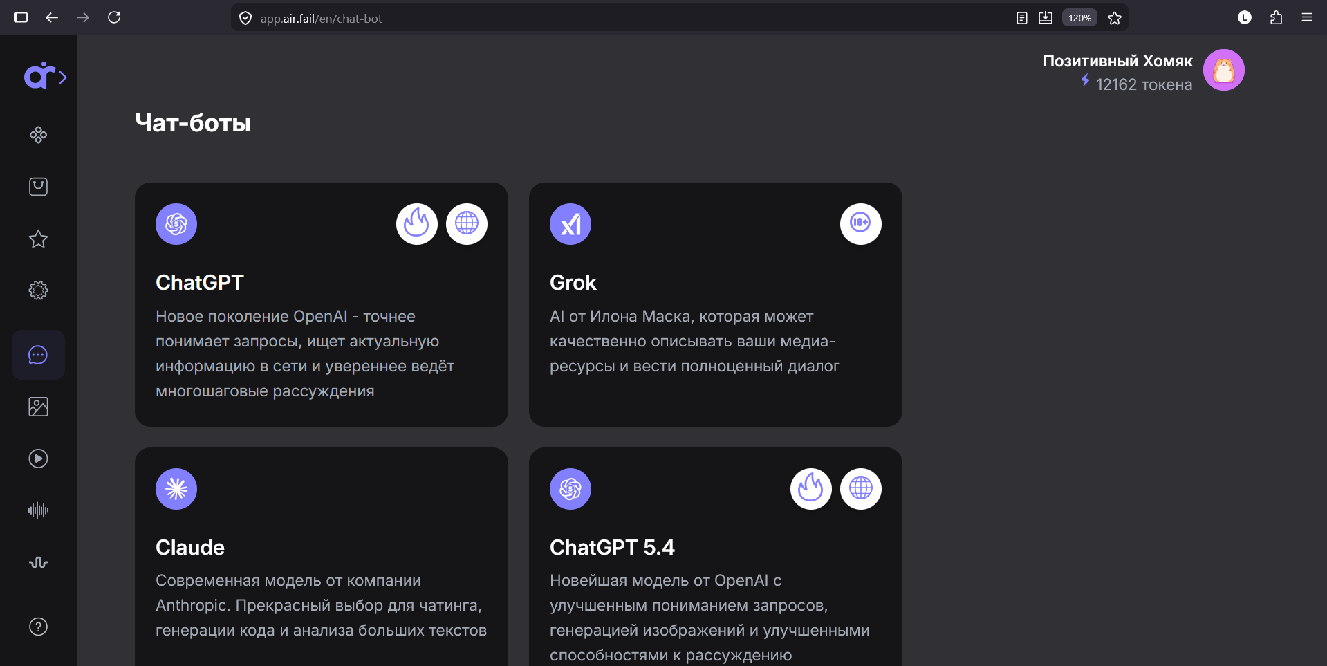Screen dimensions: 1327x666
Task: Click the Grok xAI logo icon
Action: point(570,224)
